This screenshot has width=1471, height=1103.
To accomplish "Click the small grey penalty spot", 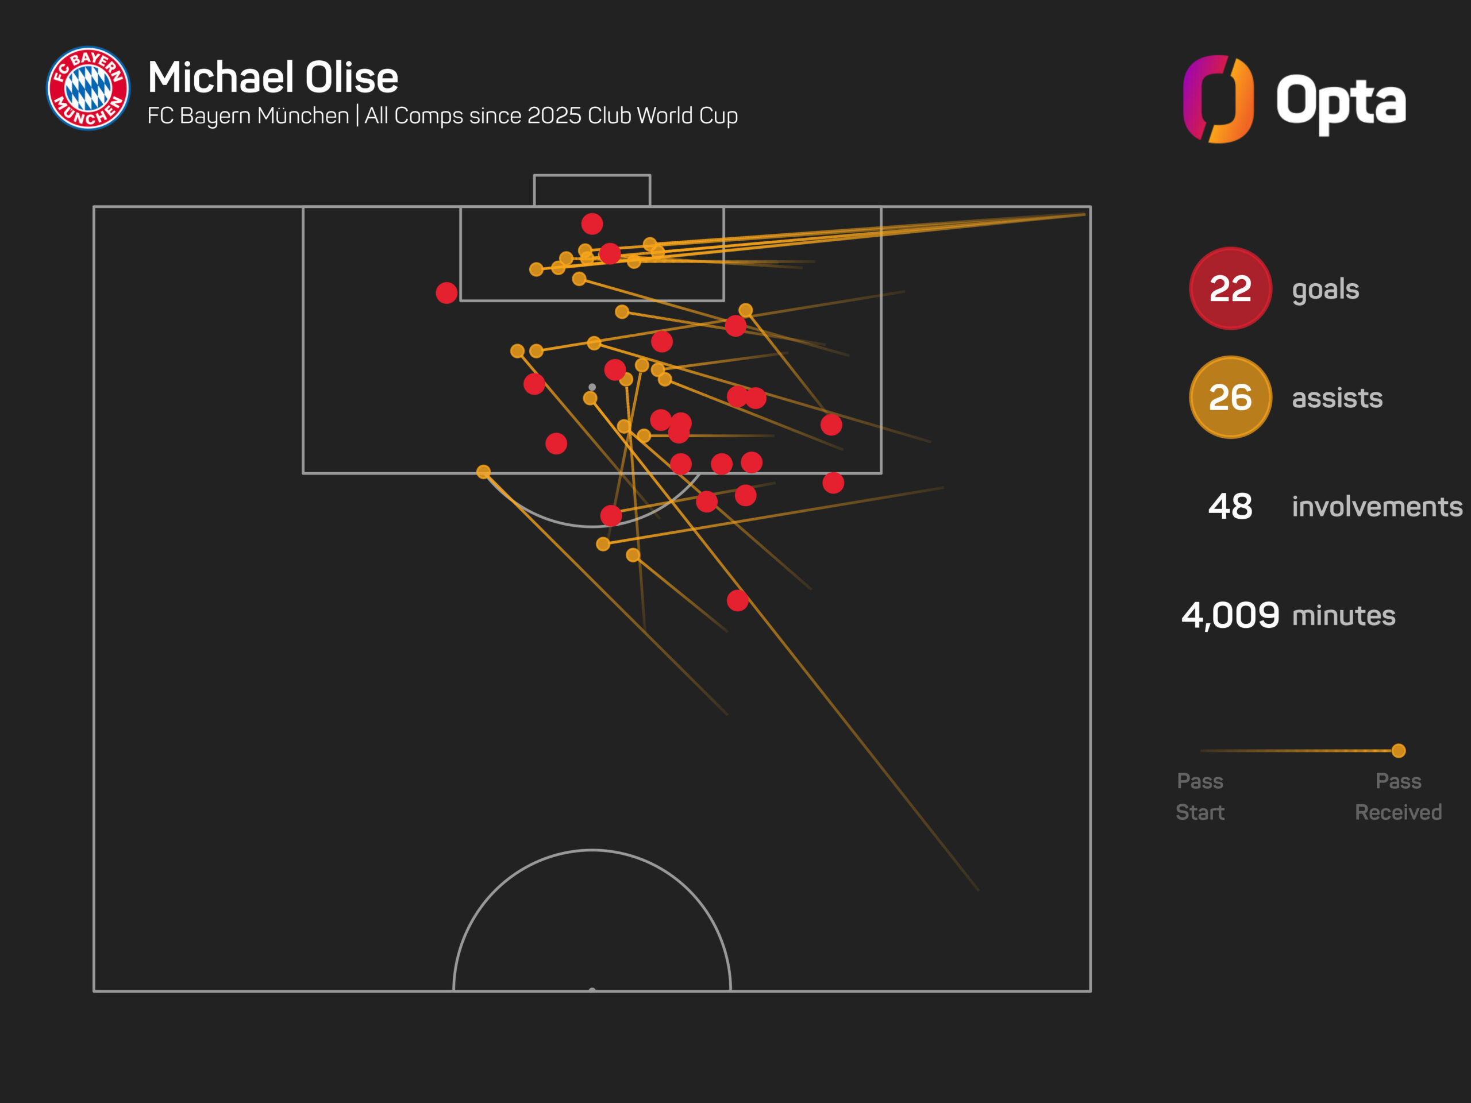I will [x=592, y=387].
